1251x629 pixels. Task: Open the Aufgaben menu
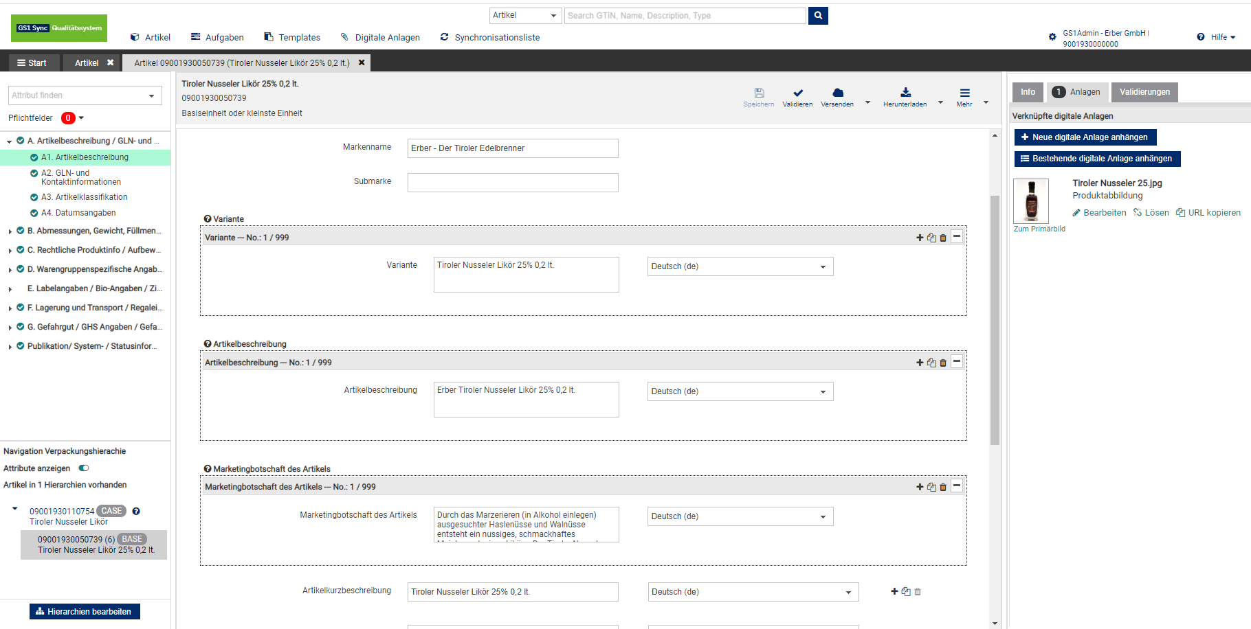click(217, 37)
